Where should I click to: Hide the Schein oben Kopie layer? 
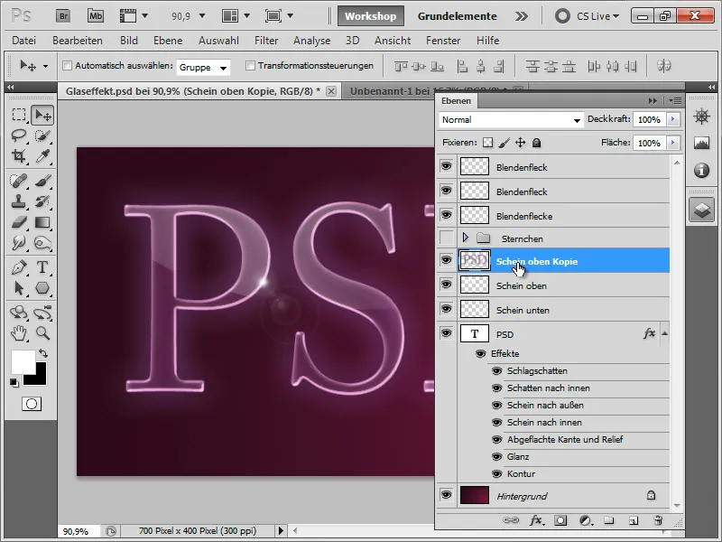coord(446,260)
